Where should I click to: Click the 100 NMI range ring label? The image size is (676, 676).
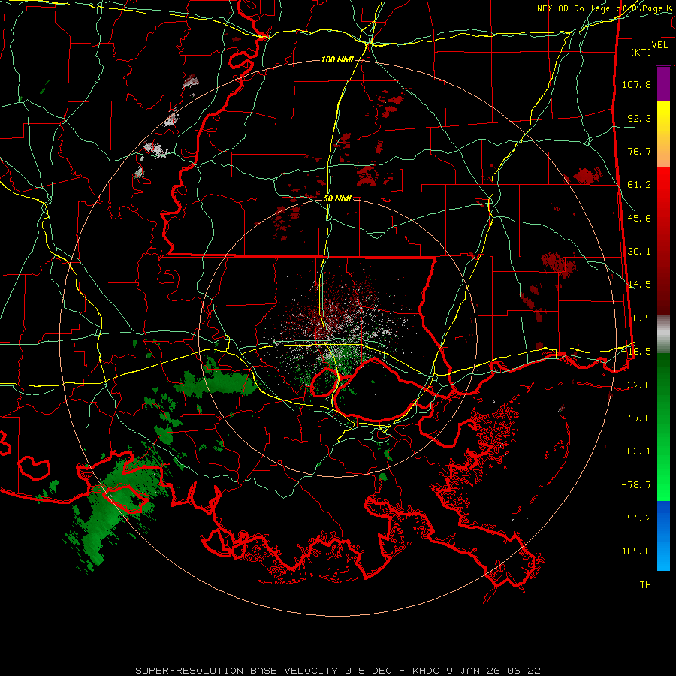click(x=337, y=59)
